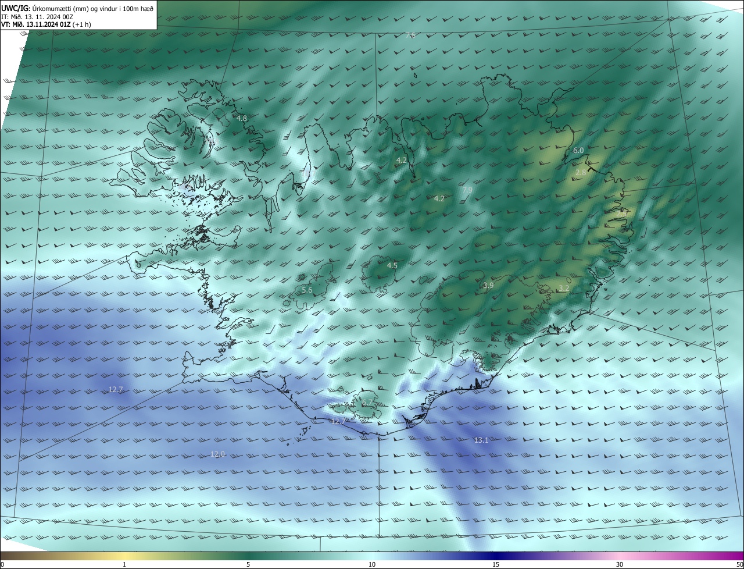Select the 15 tick label on the color scale

coord(496,564)
